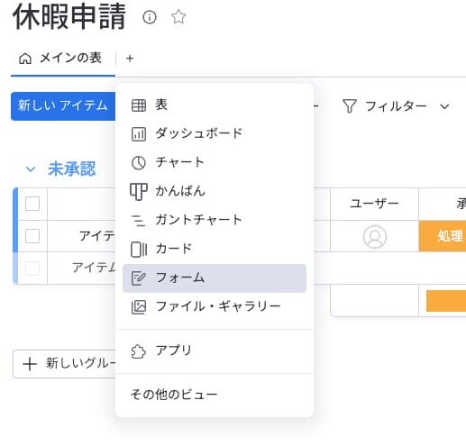Click the gallery icon beside ファイル・ギャラリー
466x446 pixels.
coord(139,307)
